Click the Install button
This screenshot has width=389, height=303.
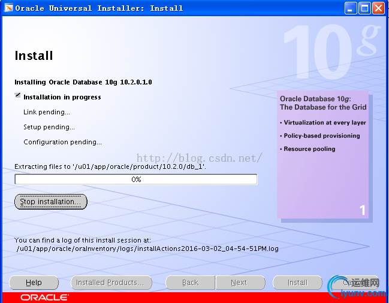click(297, 283)
